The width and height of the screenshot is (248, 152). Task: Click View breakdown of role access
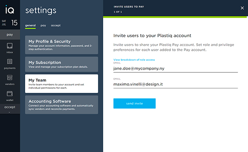(x=134, y=60)
